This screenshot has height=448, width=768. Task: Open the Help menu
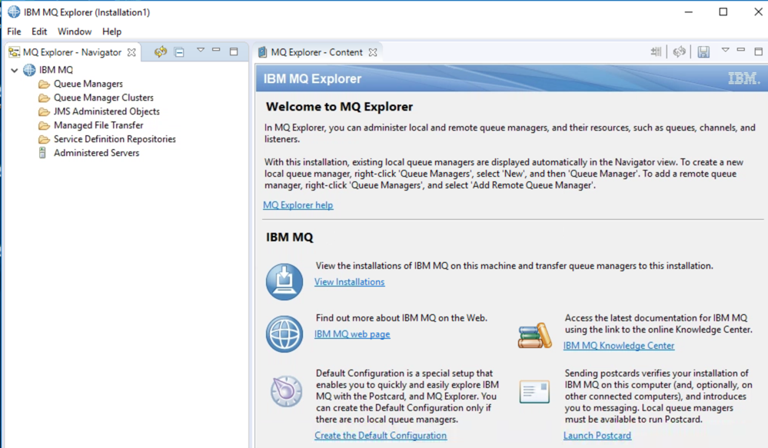pos(111,32)
